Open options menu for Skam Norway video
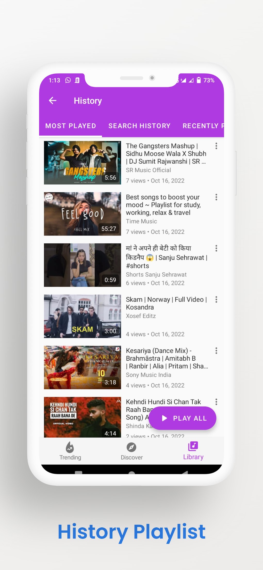 [x=216, y=299]
